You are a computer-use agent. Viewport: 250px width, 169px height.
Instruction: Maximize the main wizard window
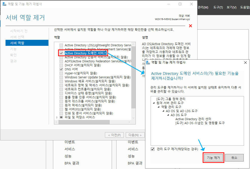180,4
